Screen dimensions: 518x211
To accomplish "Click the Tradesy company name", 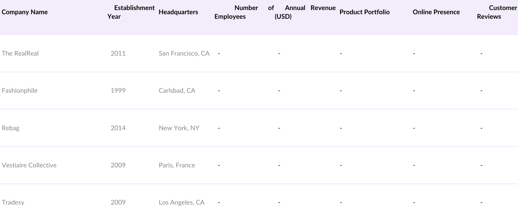I will pos(13,202).
